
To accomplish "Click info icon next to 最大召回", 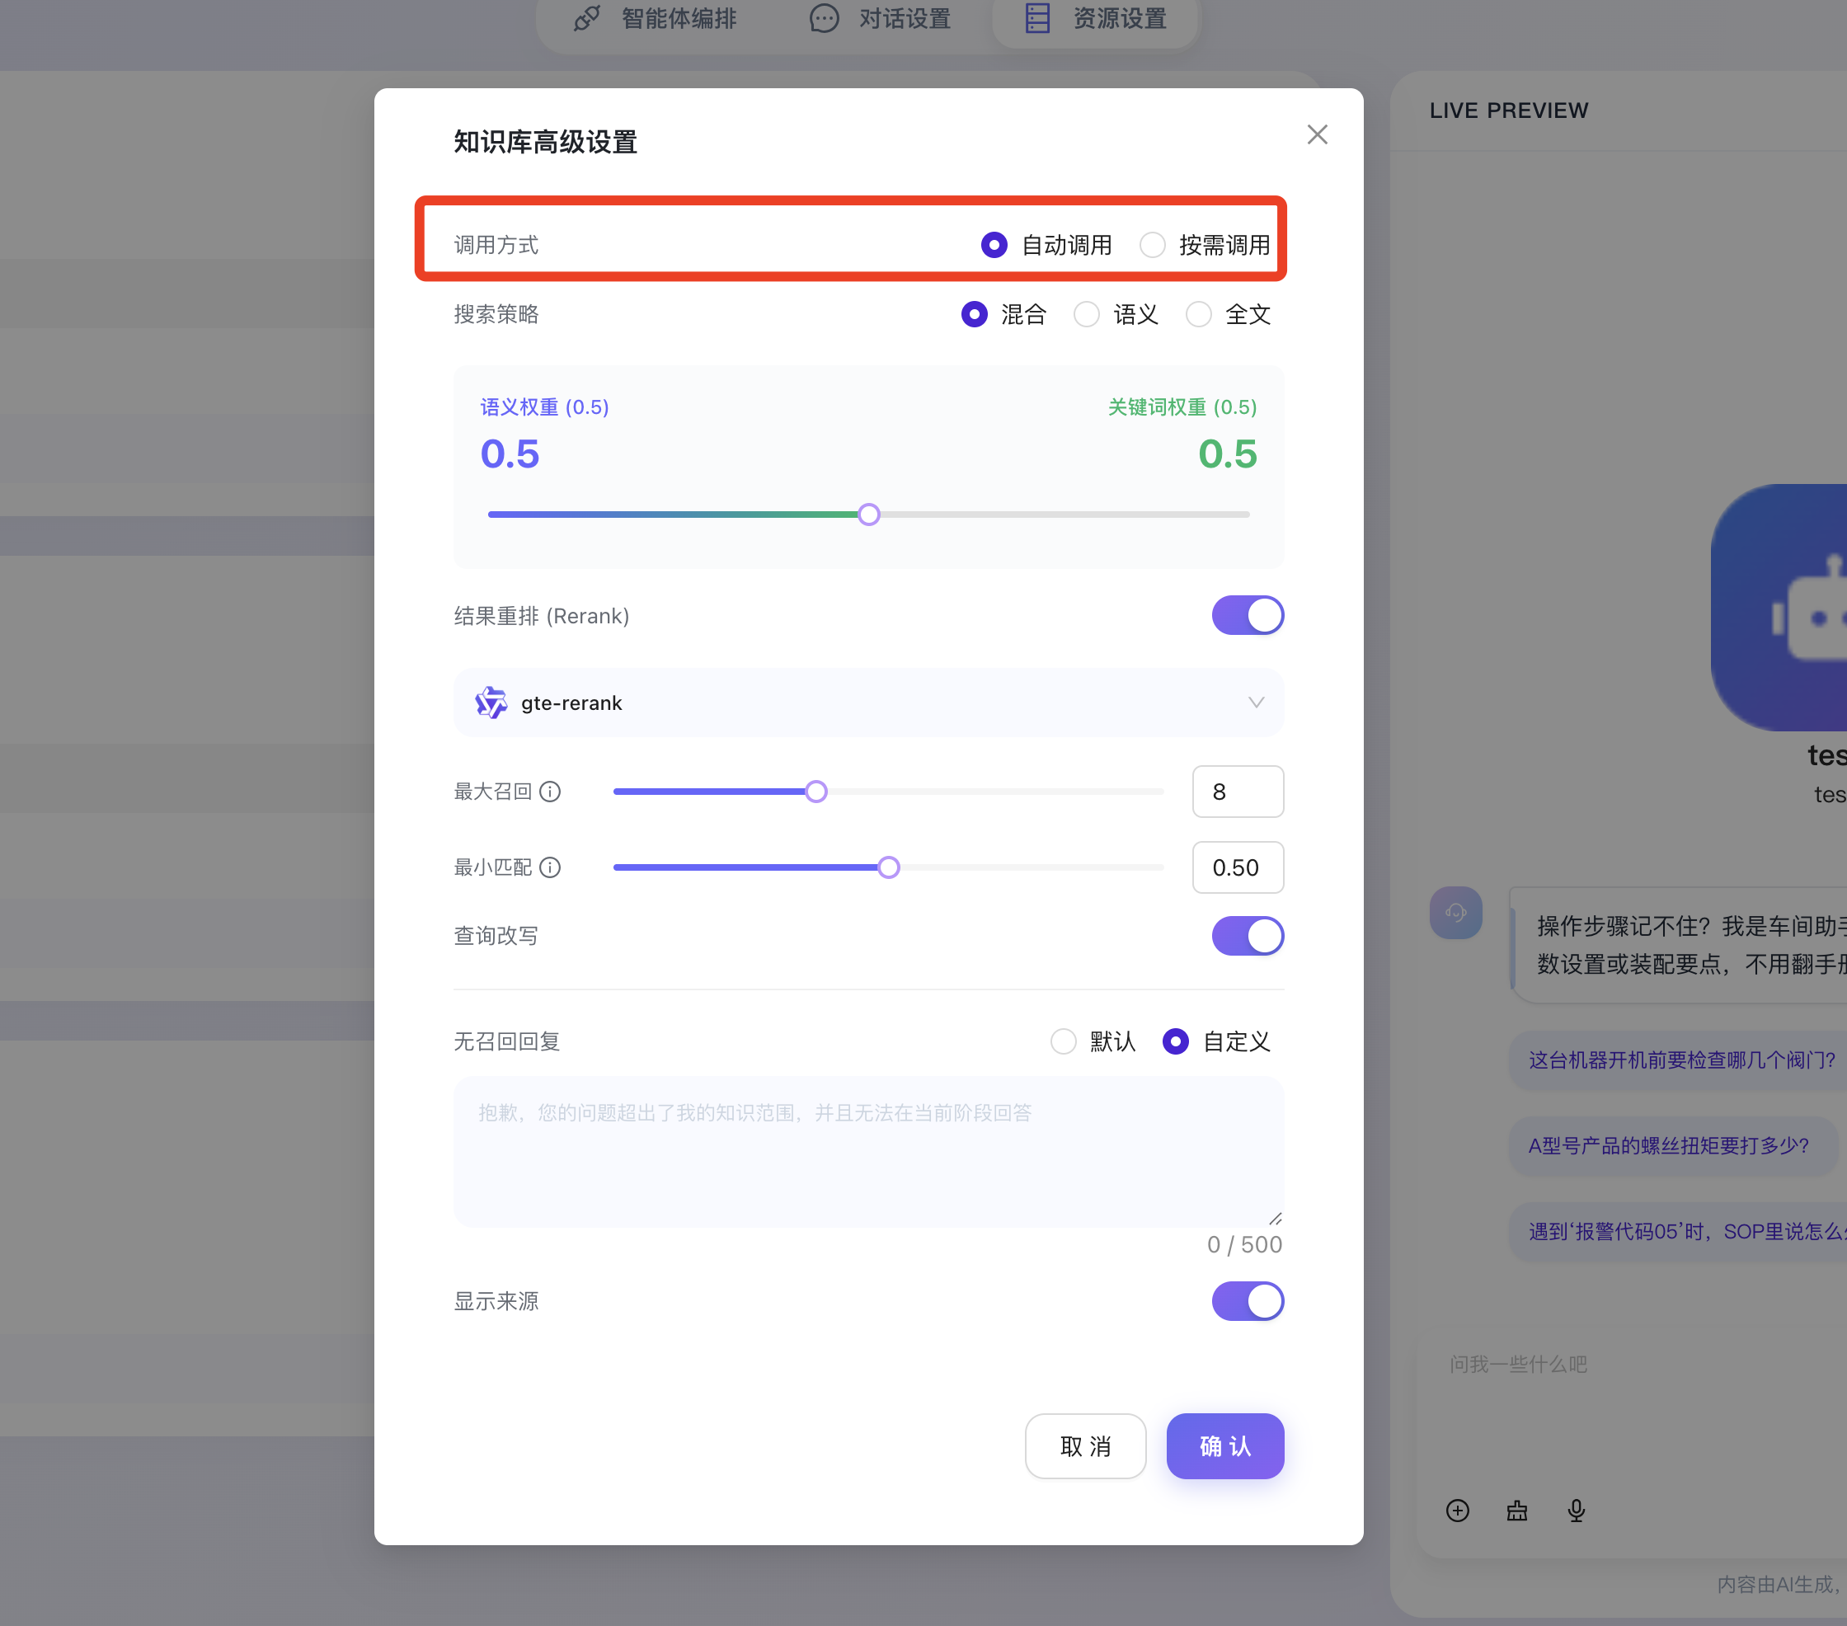I will (x=549, y=792).
